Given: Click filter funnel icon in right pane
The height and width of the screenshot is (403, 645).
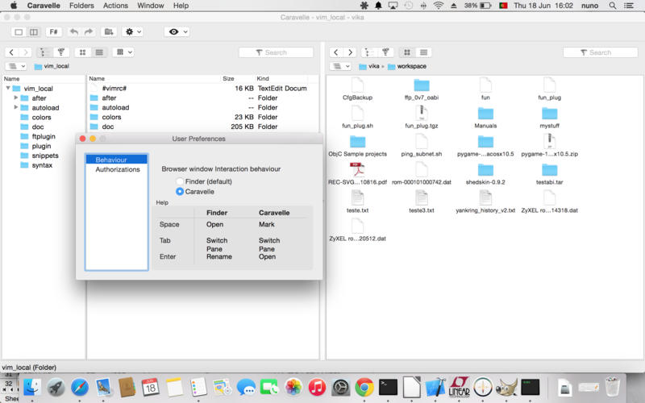Looking at the screenshot, I should 385,52.
